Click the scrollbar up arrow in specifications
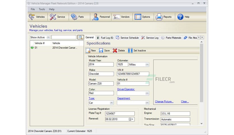 point(202,42)
